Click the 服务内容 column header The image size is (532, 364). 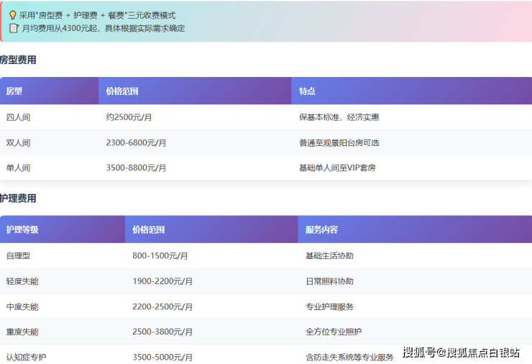[321, 229]
